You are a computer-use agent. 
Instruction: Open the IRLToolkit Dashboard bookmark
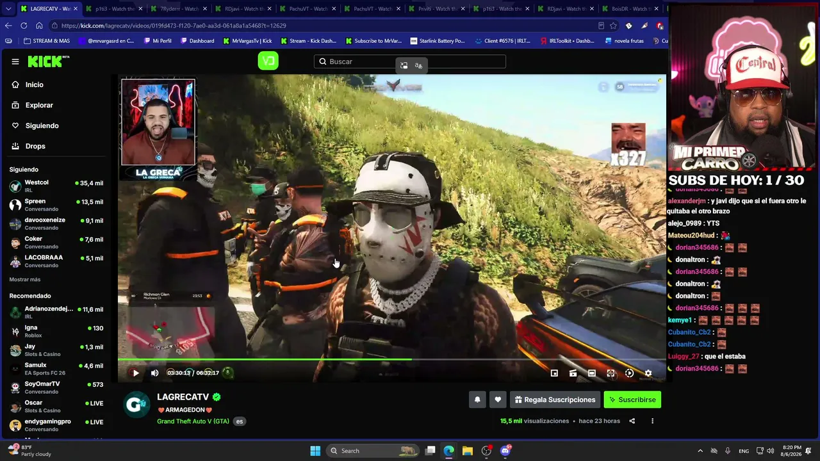[568, 41]
